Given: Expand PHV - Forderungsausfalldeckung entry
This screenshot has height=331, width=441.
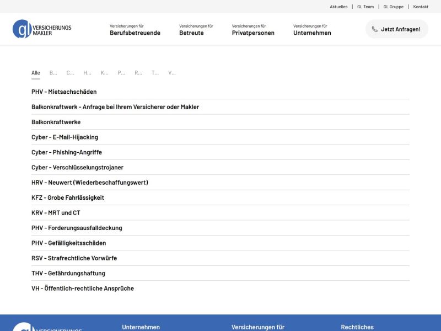Looking at the screenshot, I should click(220, 228).
